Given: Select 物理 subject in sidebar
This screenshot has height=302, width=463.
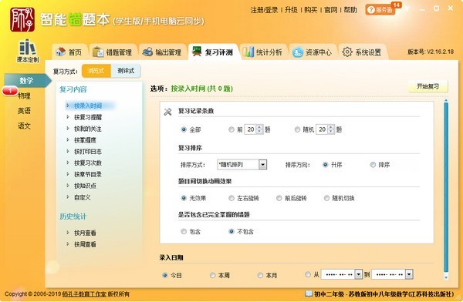Looking at the screenshot, I should click(24, 96).
